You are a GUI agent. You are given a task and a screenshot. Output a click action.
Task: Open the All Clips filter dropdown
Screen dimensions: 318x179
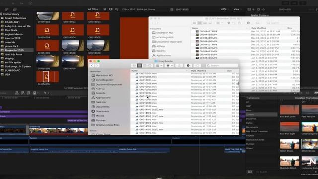(x=94, y=9)
